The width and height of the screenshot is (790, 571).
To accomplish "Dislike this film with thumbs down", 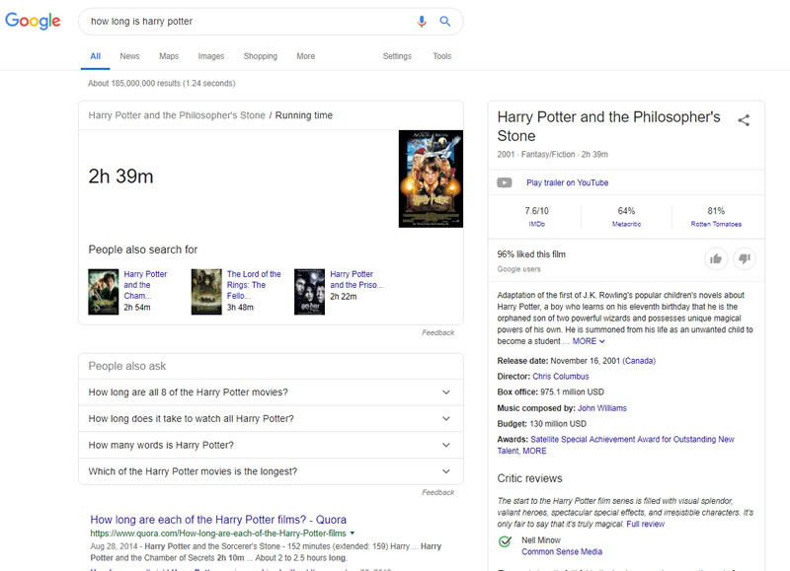I will tap(745, 258).
